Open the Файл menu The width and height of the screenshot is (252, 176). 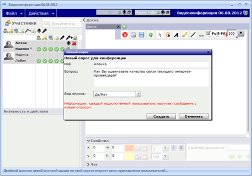click(14, 13)
